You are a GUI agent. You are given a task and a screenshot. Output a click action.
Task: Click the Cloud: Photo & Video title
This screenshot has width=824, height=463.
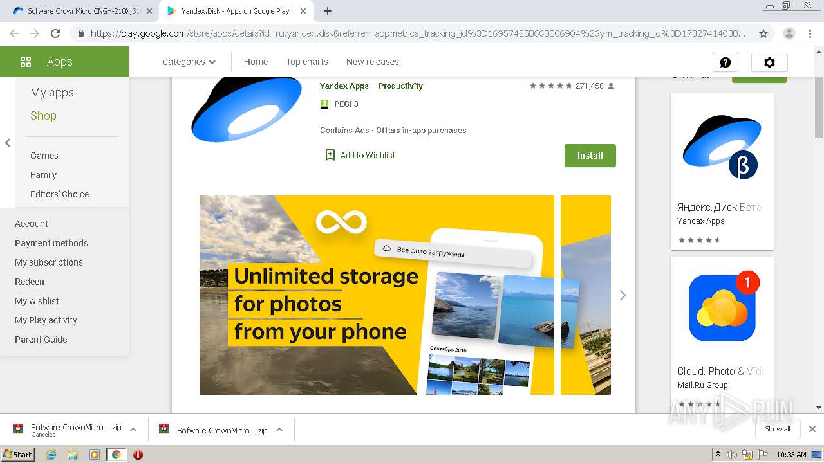[721, 371]
